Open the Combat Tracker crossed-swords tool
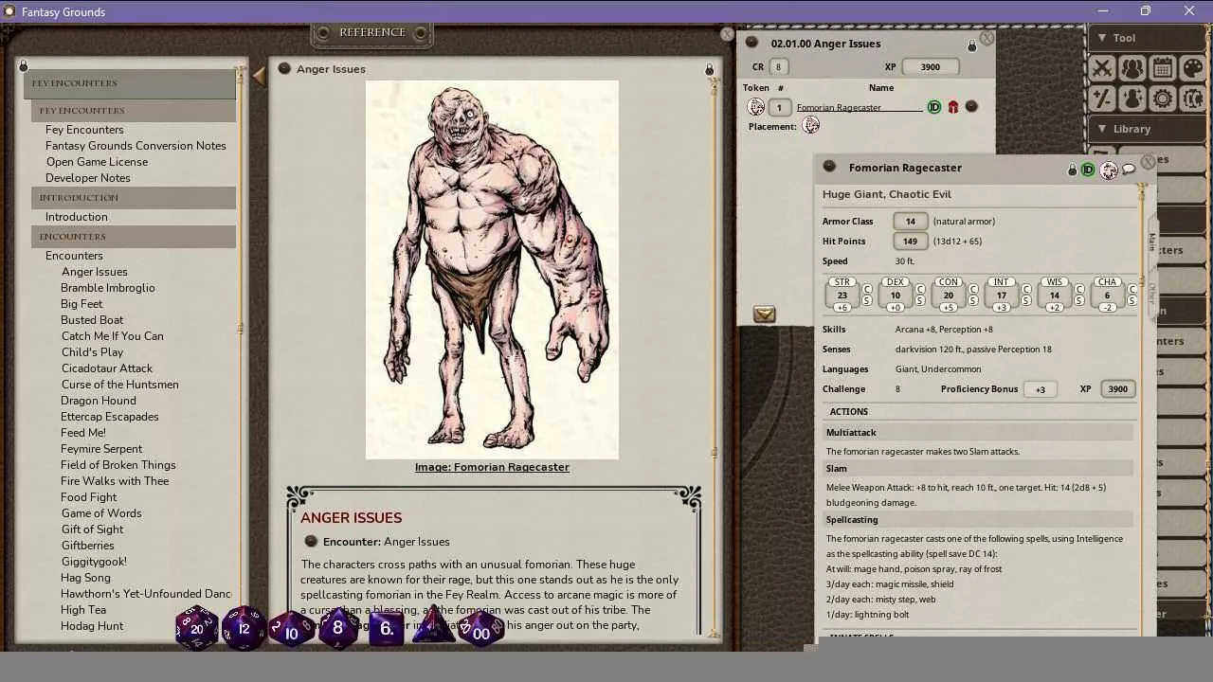The image size is (1213, 682). point(1102,68)
